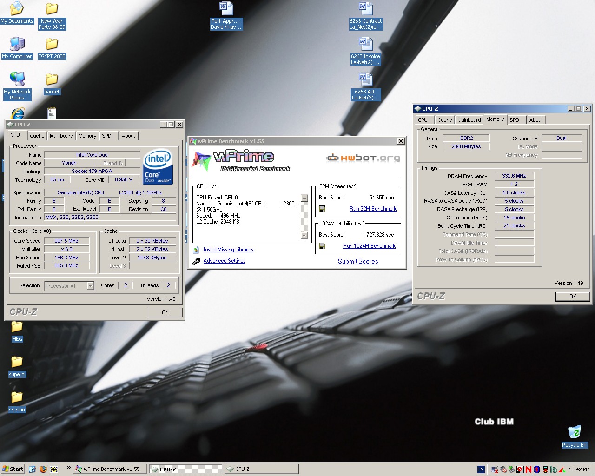595x476 pixels.
Task: Click the Run 1024M Benchmark link
Action: [x=369, y=246]
